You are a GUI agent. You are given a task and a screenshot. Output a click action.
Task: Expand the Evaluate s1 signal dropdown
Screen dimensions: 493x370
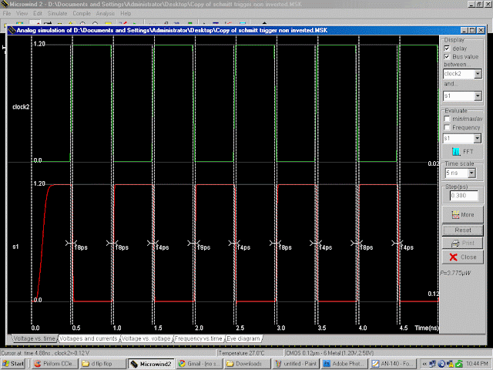pos(477,139)
